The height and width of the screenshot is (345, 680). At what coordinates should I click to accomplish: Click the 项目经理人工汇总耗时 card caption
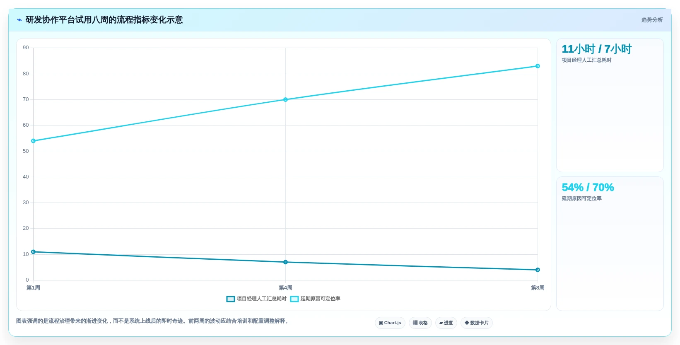click(x=586, y=60)
